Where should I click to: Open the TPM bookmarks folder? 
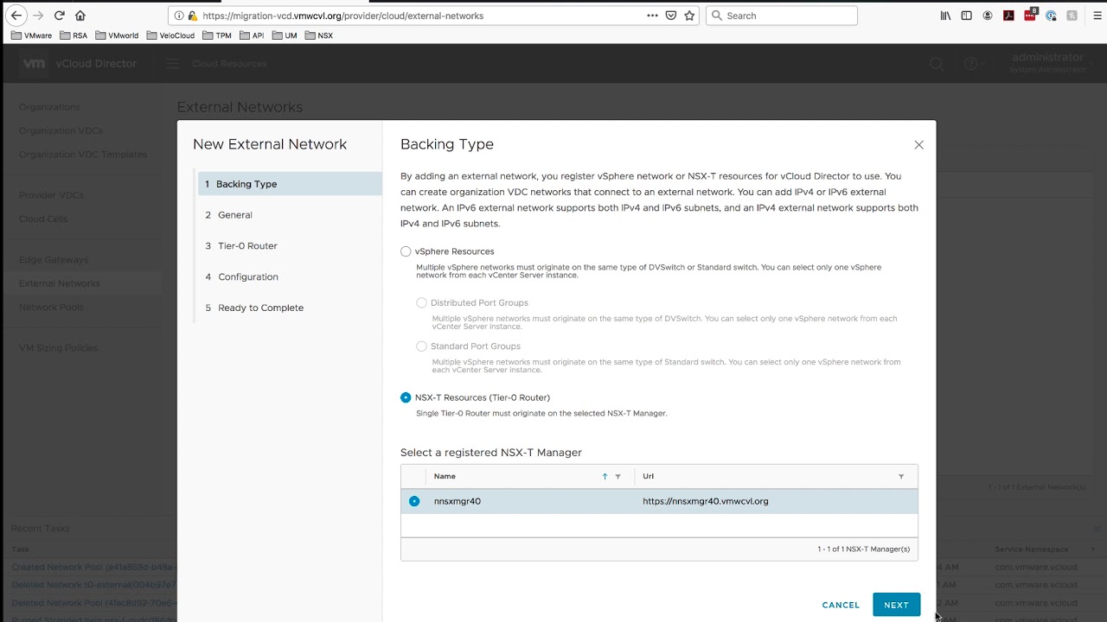(x=217, y=35)
